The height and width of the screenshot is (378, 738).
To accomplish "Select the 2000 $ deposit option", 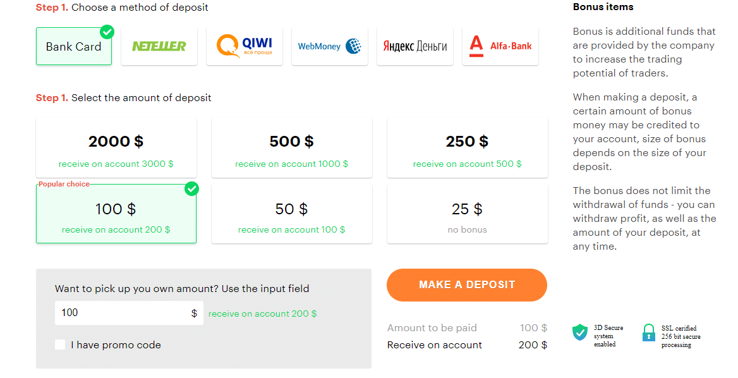I will (116, 148).
